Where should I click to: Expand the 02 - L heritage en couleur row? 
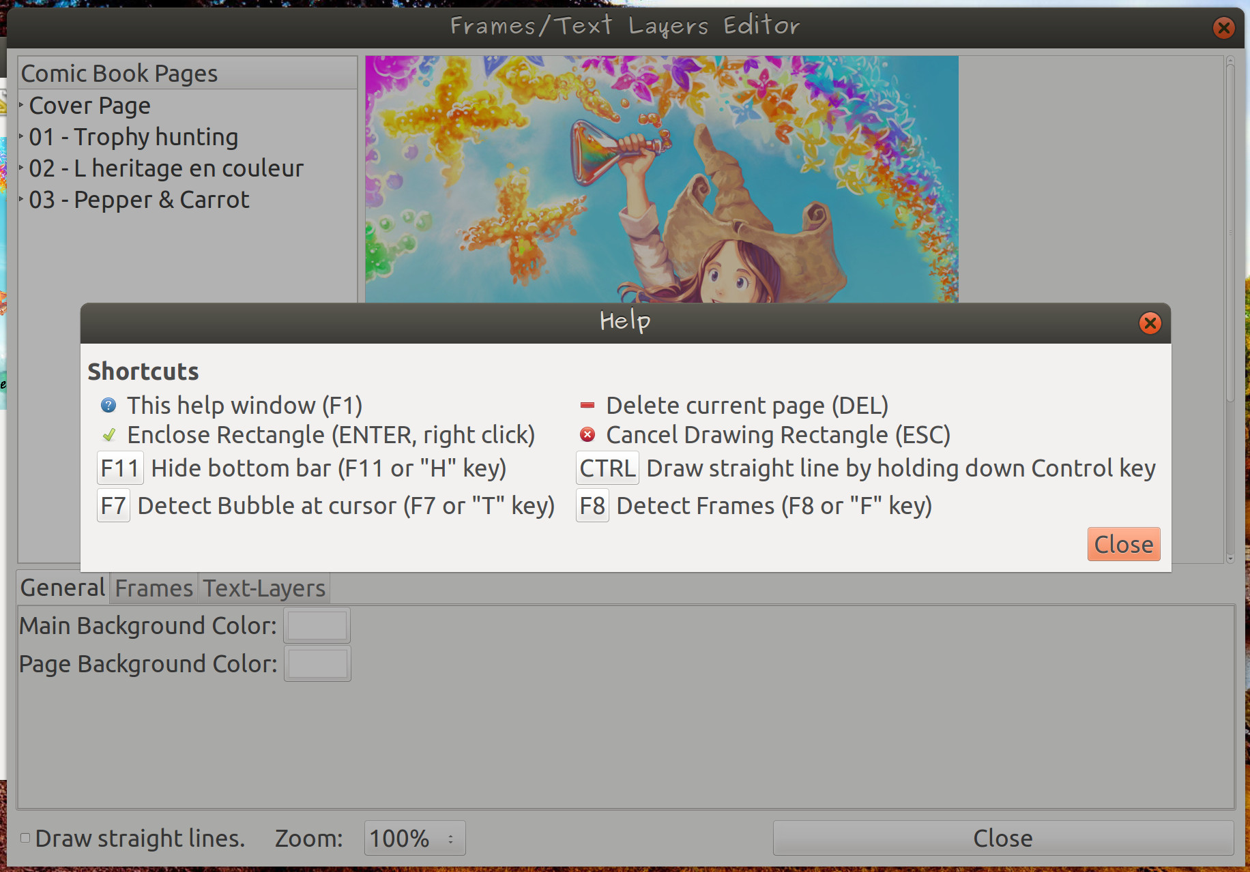tap(21, 168)
